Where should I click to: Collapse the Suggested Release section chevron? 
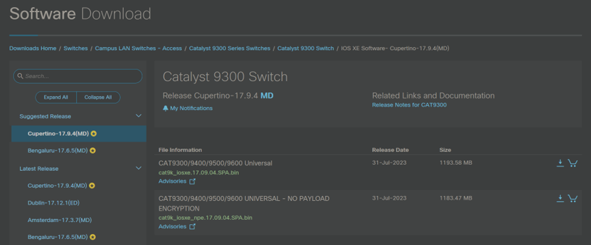[138, 116]
